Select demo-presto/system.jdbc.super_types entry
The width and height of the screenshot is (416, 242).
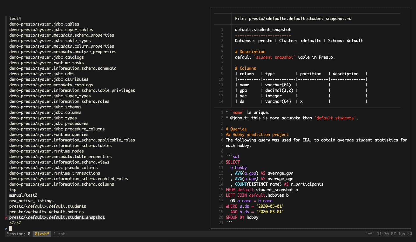(x=50, y=96)
